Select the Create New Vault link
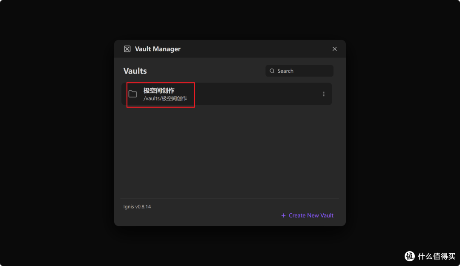Viewport: 460px width, 266px height. tap(307, 215)
